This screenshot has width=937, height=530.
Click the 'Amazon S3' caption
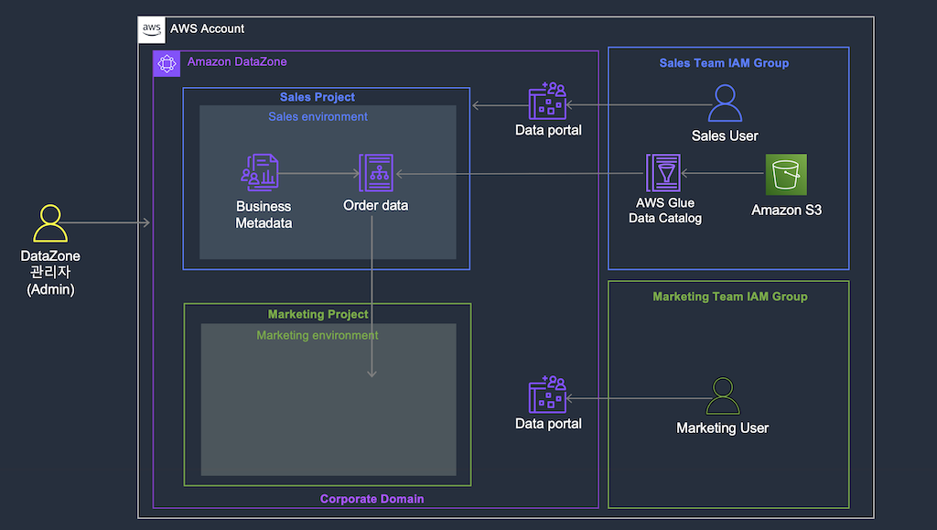pyautogui.click(x=786, y=210)
